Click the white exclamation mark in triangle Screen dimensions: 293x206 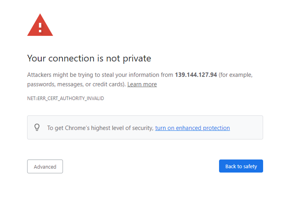tap(40, 28)
